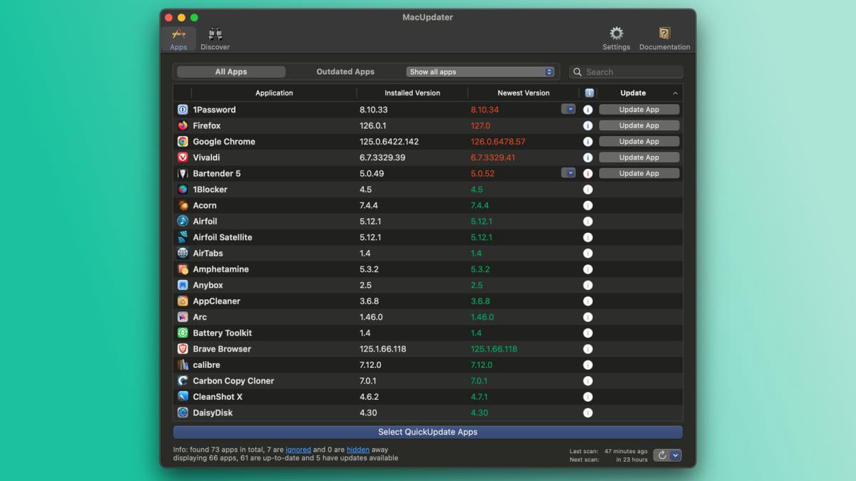This screenshot has width=856, height=481.
Task: Click the Google Chrome app icon
Action: 183,142
